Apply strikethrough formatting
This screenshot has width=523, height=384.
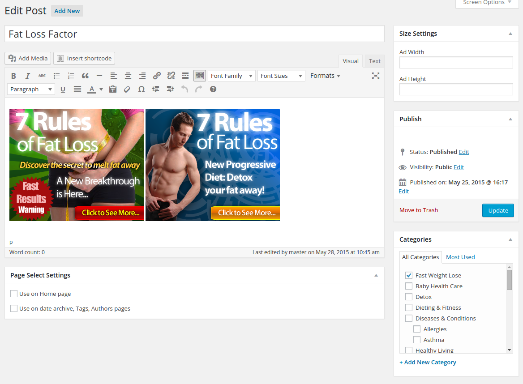point(42,76)
